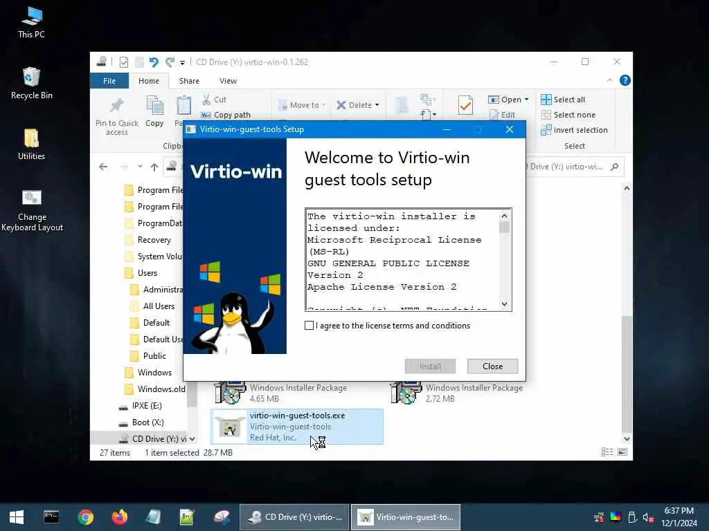Go back using the Back arrow

coord(103,167)
